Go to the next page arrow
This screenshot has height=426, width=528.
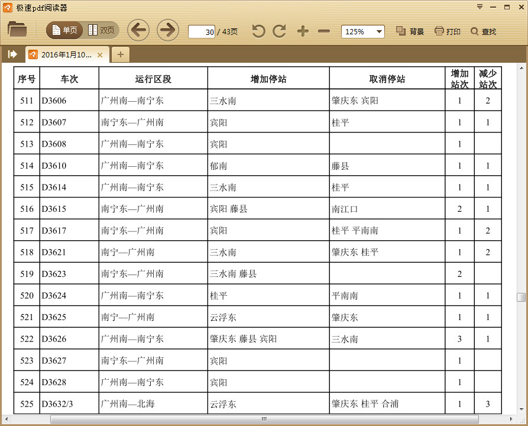pyautogui.click(x=168, y=30)
